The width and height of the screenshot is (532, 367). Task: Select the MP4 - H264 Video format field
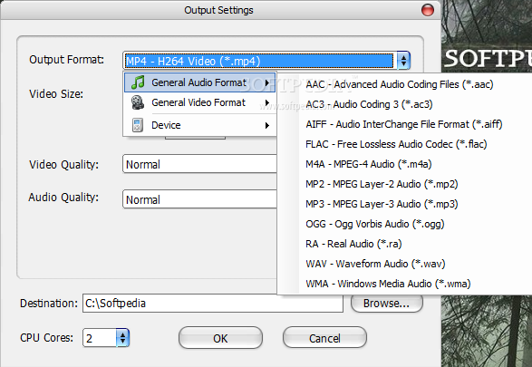coord(259,61)
